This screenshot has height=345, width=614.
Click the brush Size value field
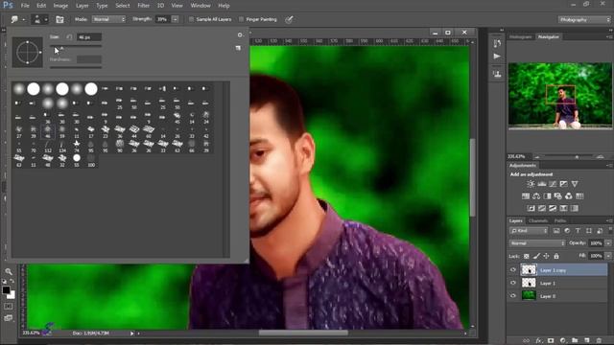coord(89,37)
